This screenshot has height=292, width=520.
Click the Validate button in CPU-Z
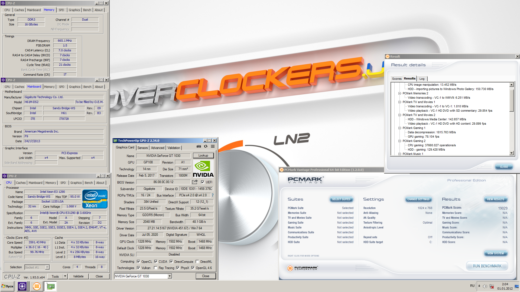[x=78, y=276]
